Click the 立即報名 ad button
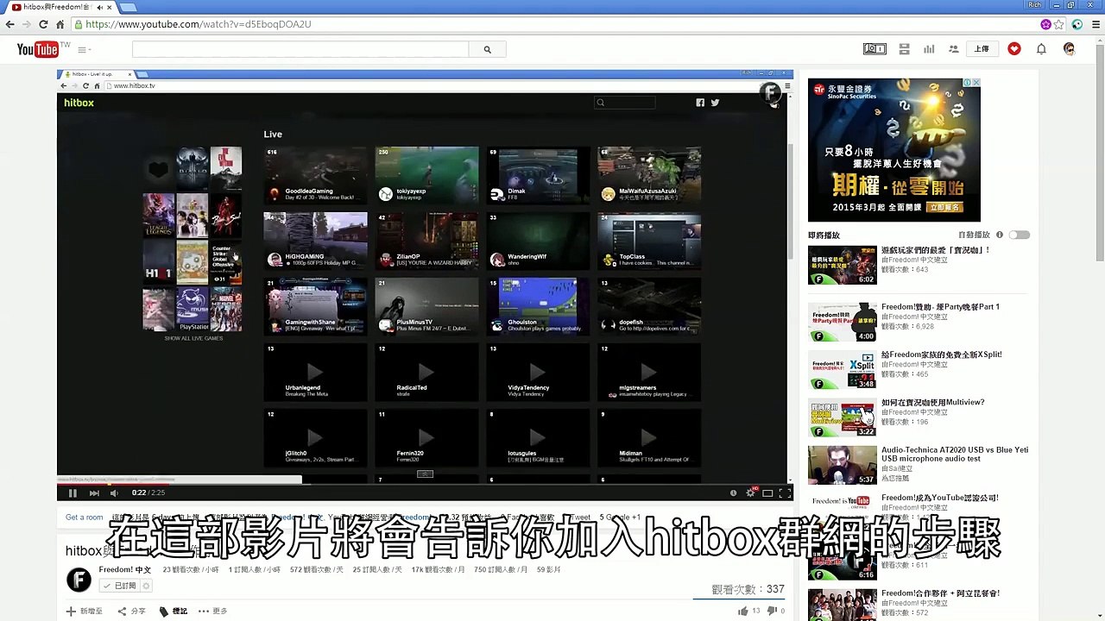The image size is (1105, 621). (x=944, y=207)
